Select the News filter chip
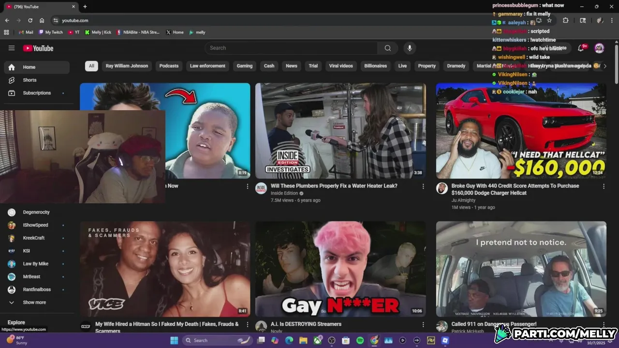619x348 pixels. point(292,66)
